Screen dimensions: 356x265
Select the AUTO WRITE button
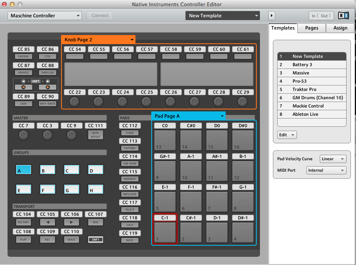pos(47,104)
